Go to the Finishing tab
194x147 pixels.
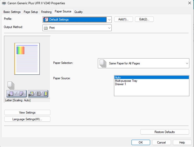tap(46, 12)
